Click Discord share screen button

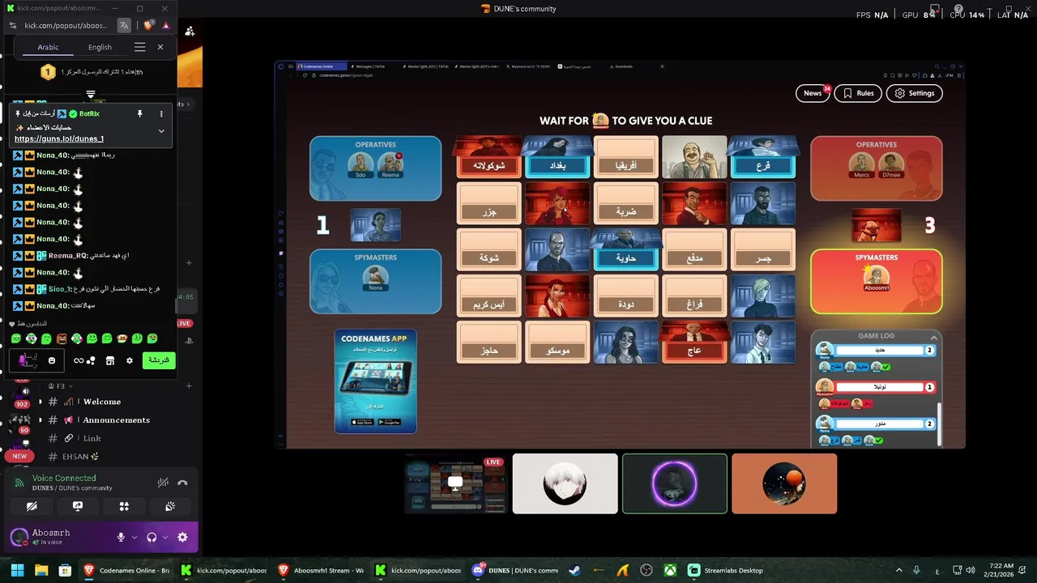78,506
